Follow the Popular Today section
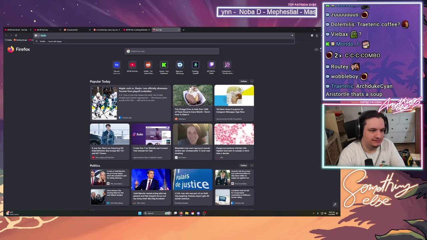This screenshot has width=427, height=240. coord(244,81)
